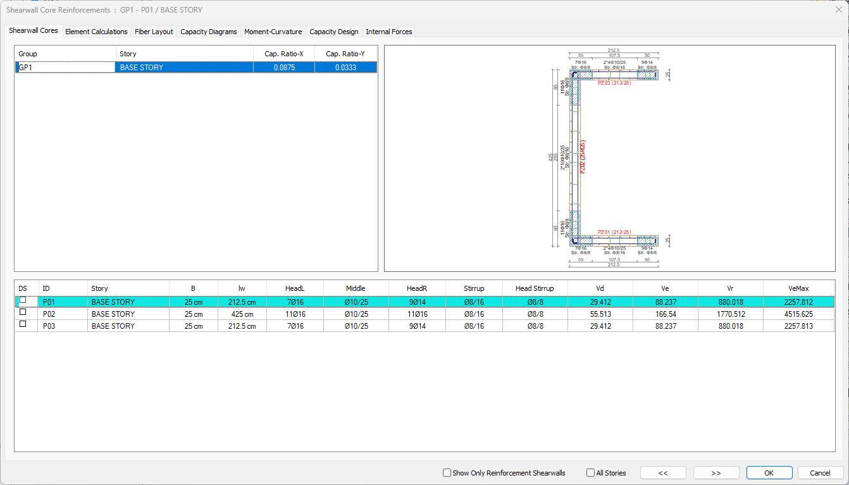The height and width of the screenshot is (485, 849).
Task: Enable Show Only Reinforcement Shearwalls
Action: 447,473
